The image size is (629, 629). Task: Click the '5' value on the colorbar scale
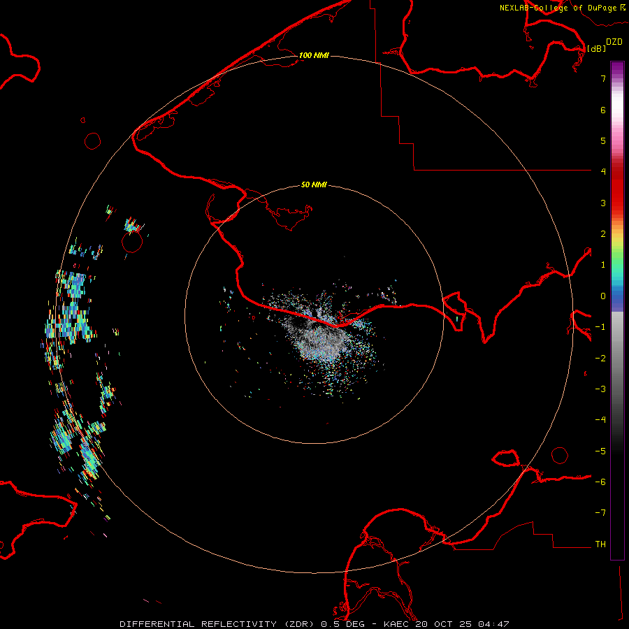[x=603, y=140]
